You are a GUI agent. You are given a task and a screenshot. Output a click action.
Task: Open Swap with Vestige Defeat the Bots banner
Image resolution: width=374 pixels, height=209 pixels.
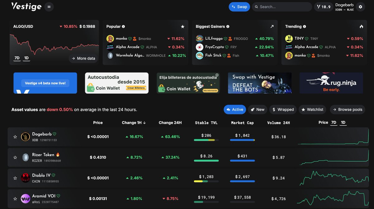pyautogui.click(x=260, y=83)
